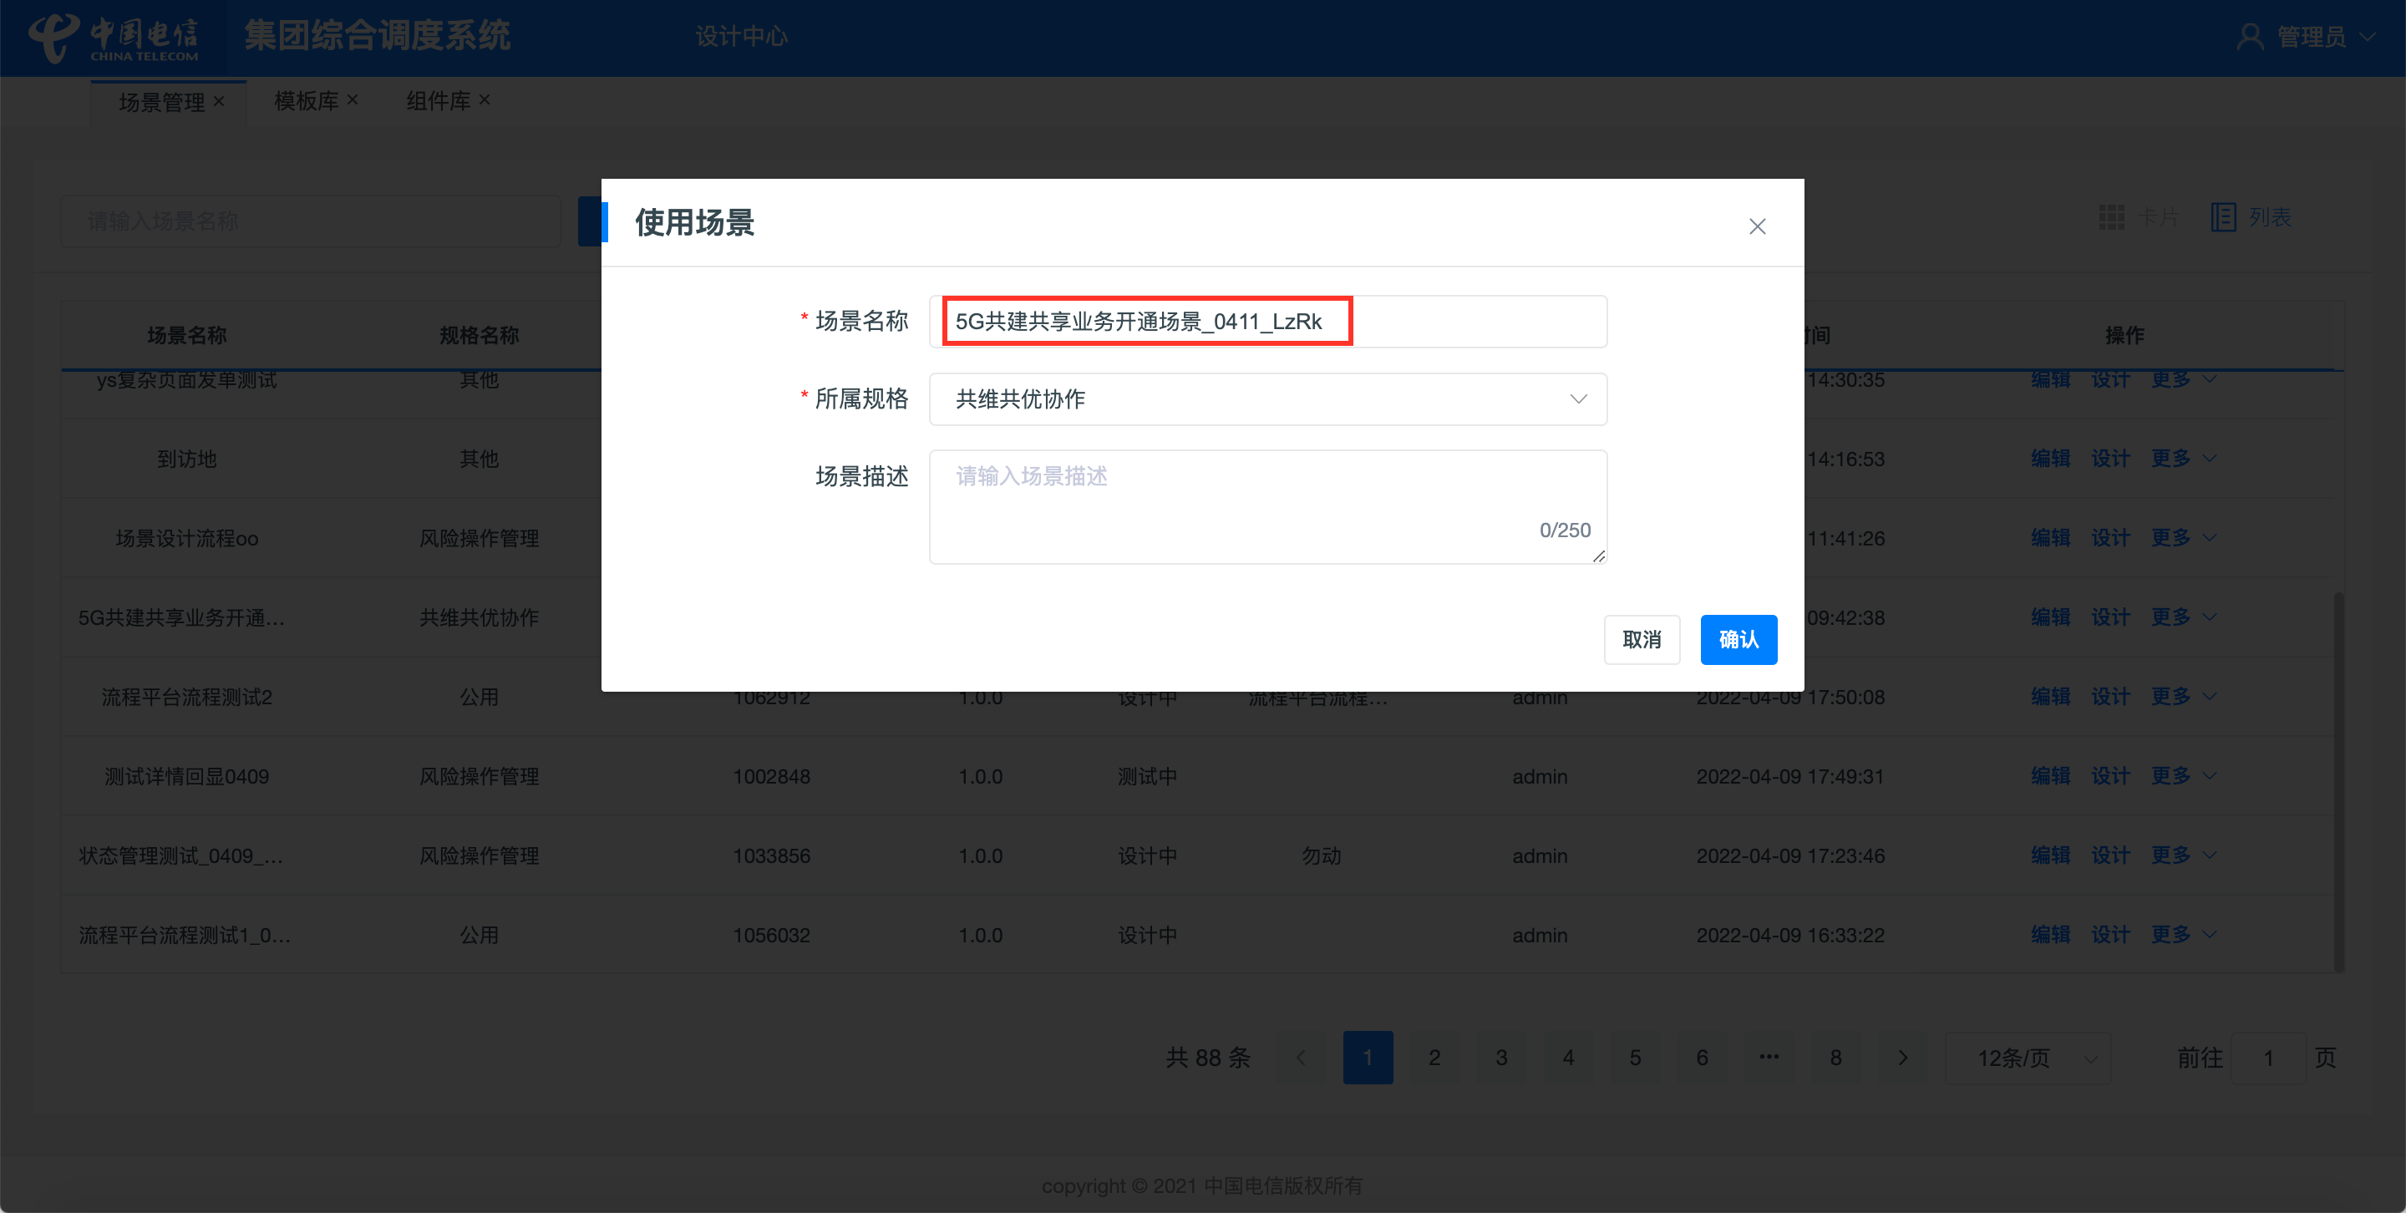
Task: Switch to 场景管理 tab
Action: pyautogui.click(x=160, y=102)
